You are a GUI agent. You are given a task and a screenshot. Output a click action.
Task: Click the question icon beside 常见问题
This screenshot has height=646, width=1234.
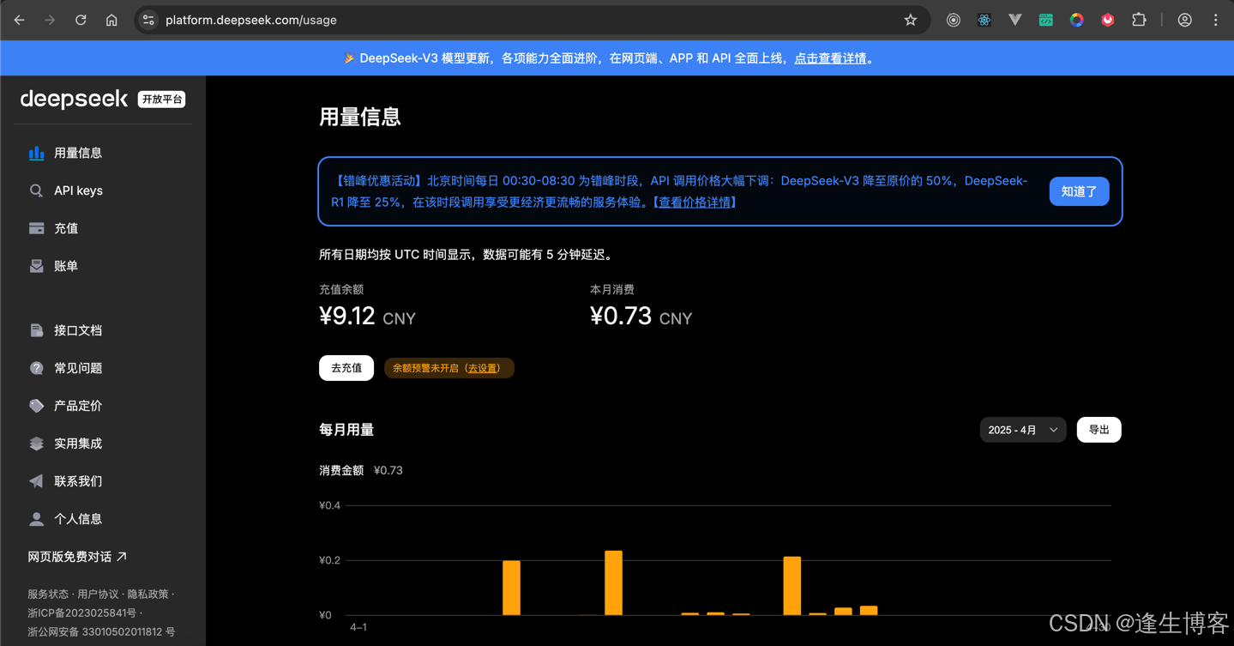[x=36, y=368]
